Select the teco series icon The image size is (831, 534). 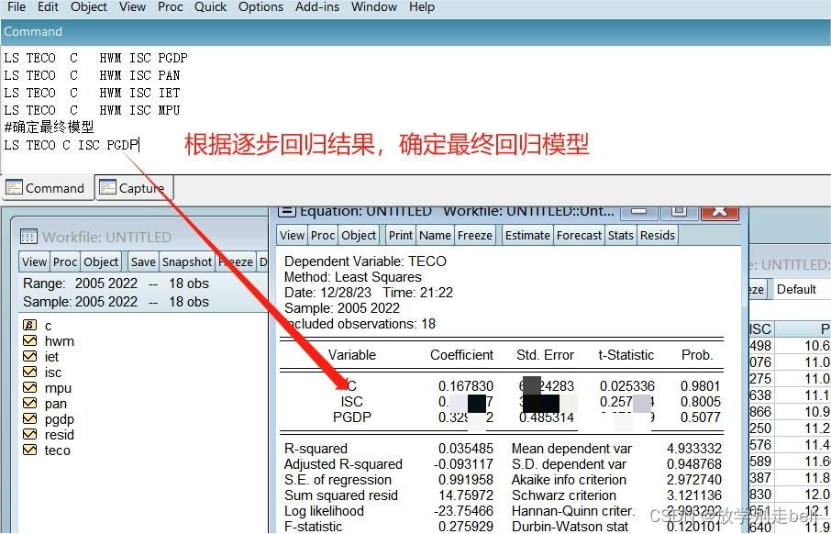click(x=29, y=451)
